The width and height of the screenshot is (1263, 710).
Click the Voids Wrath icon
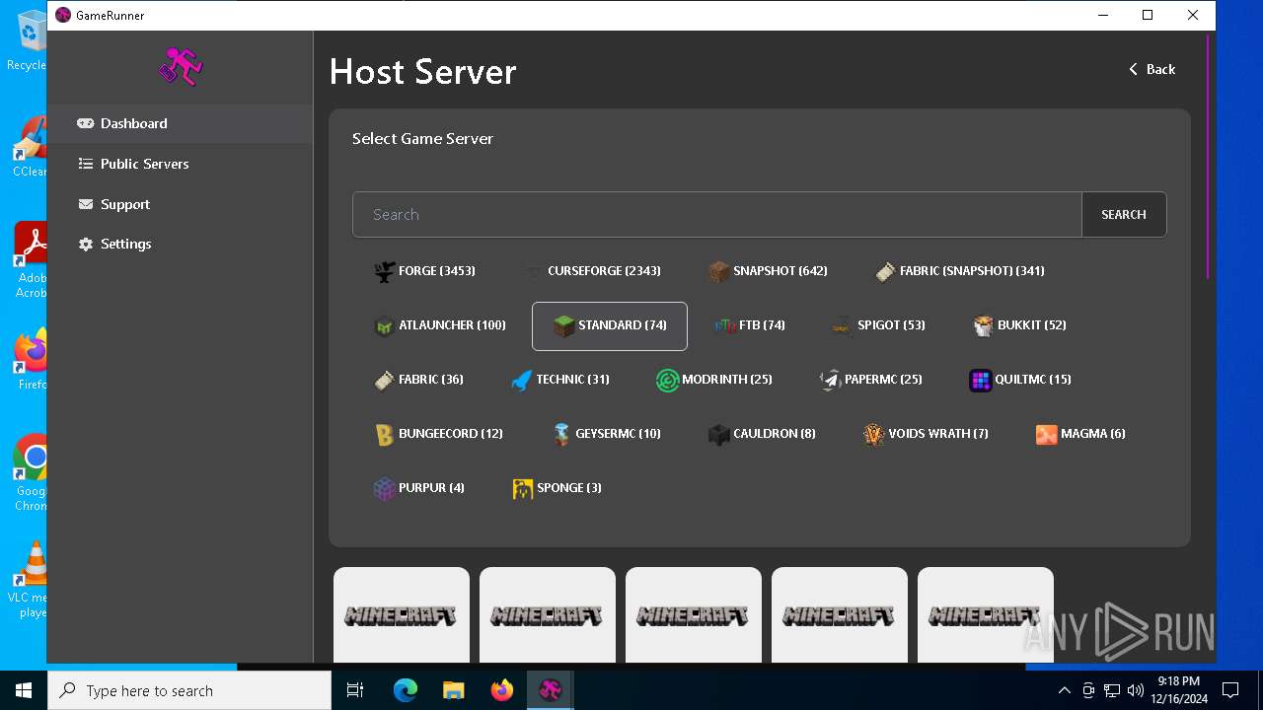[874, 434]
